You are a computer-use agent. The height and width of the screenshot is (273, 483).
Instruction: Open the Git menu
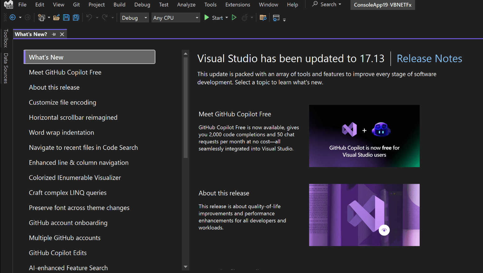point(76,5)
